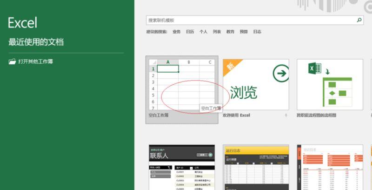The image size is (372, 190).
Task: Select the 跨职能流程图 template thumbnail
Action: [x=330, y=85]
